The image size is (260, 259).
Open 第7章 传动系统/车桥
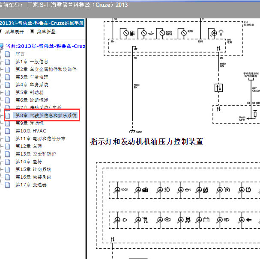[x=39, y=107]
